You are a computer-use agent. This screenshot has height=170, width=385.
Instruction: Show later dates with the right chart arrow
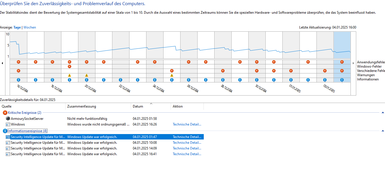[x=353, y=63]
